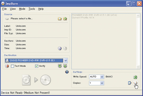This screenshot has height=96, width=143.
Task: Click down arrow of device info scrollbar
Action: (x=138, y=67)
